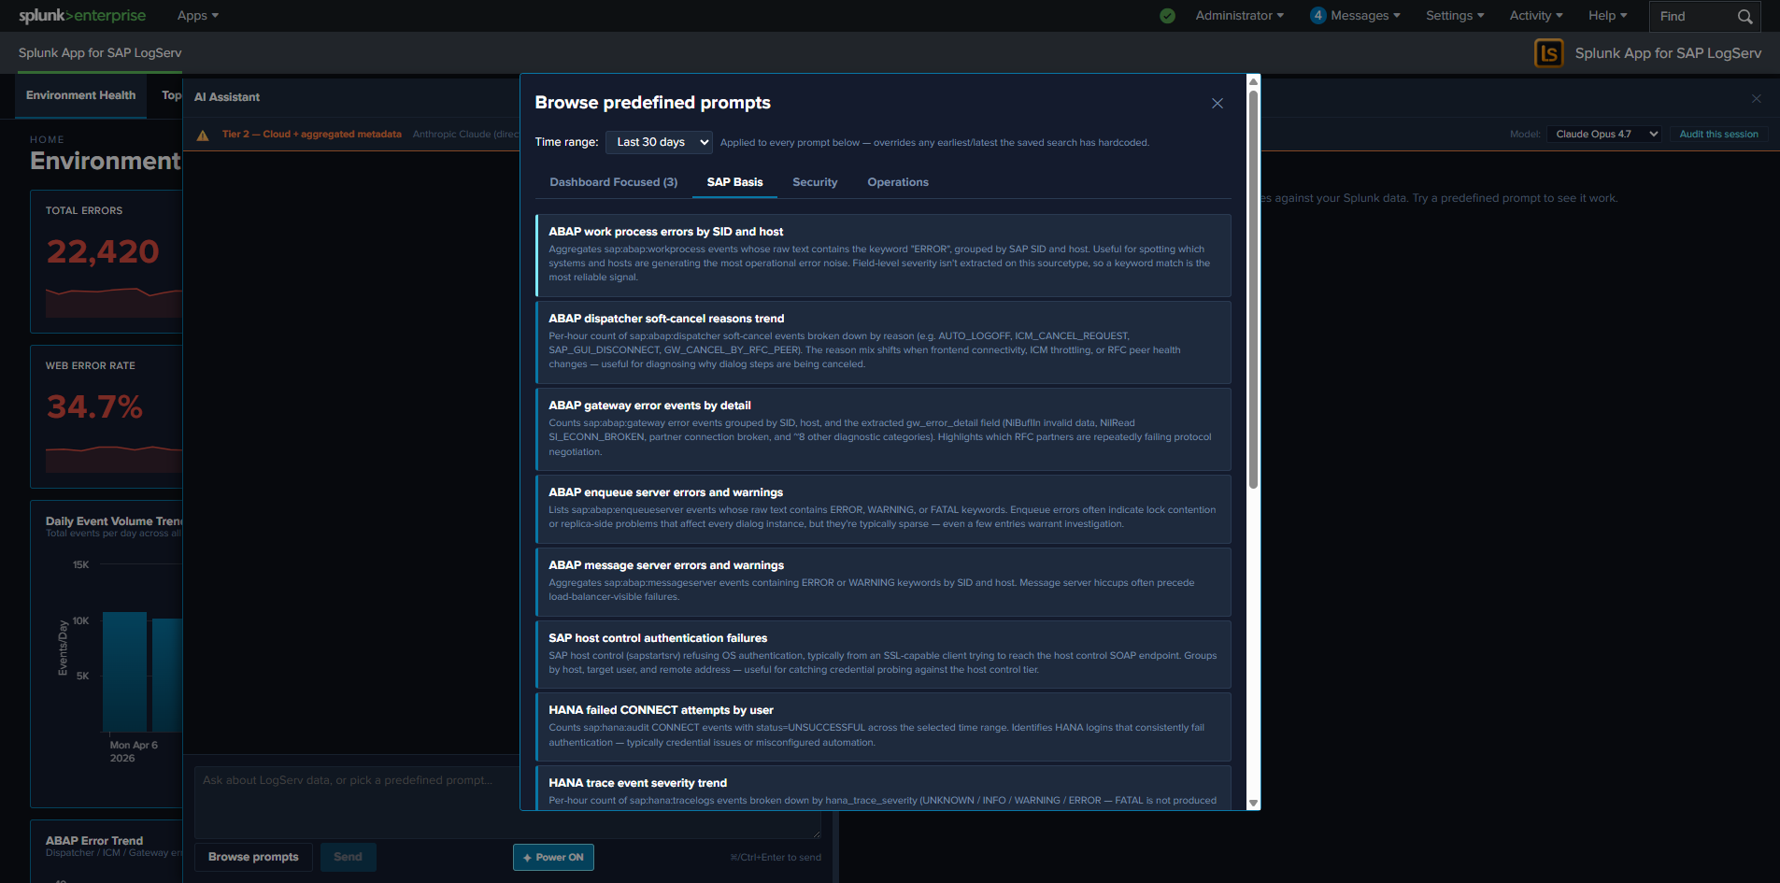This screenshot has width=1780, height=883.
Task: Choose ABAP work process errors by SID prompt
Action: [883, 255]
